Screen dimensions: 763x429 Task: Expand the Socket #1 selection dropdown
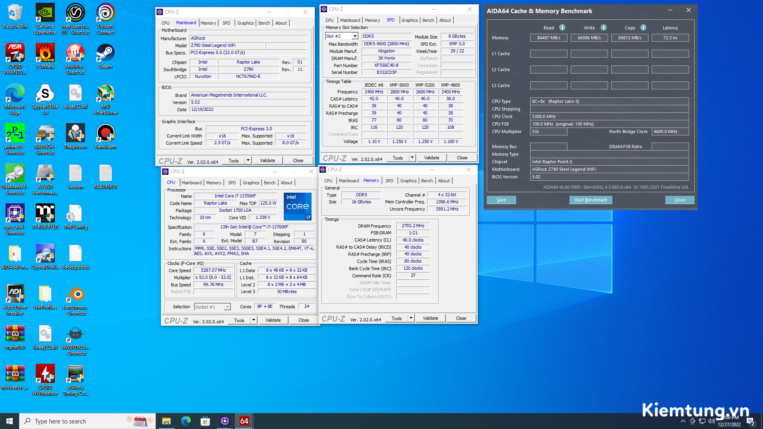click(x=227, y=307)
